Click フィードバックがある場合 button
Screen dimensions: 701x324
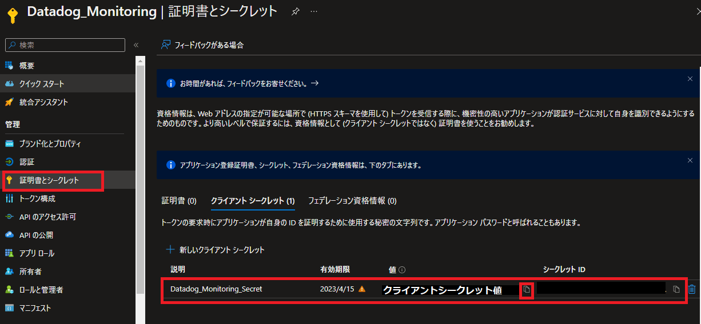[202, 45]
